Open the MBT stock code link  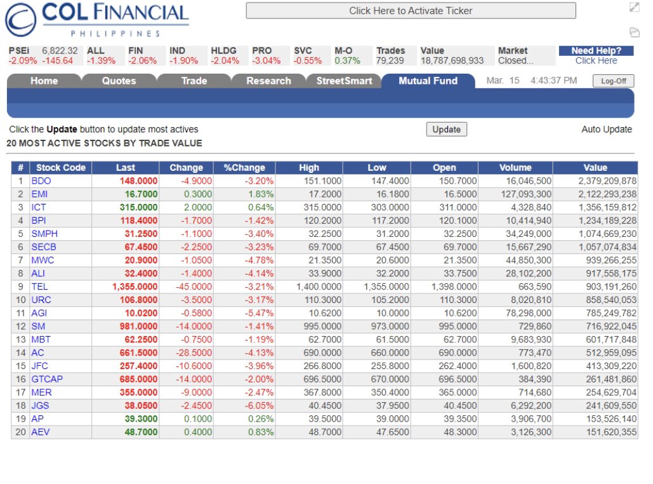[41, 340]
